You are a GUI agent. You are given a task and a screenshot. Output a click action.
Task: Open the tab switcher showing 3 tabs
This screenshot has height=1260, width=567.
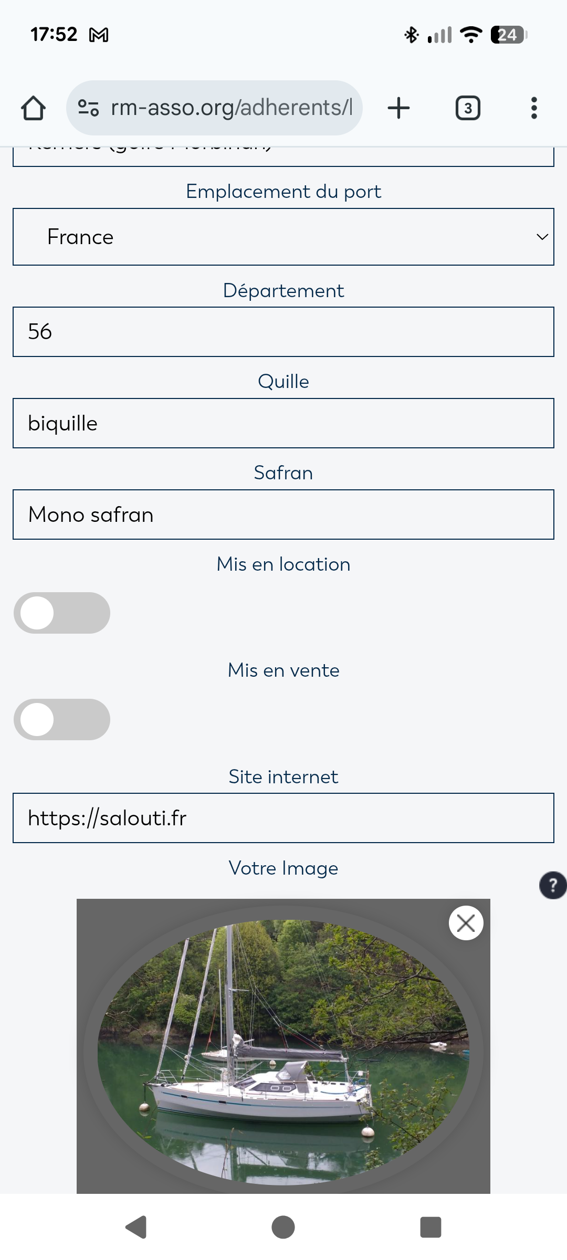467,108
